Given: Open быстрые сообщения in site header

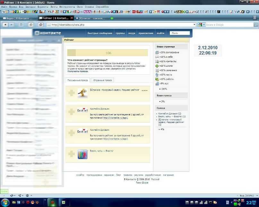Looking at the screenshot, I should click(x=100, y=33).
